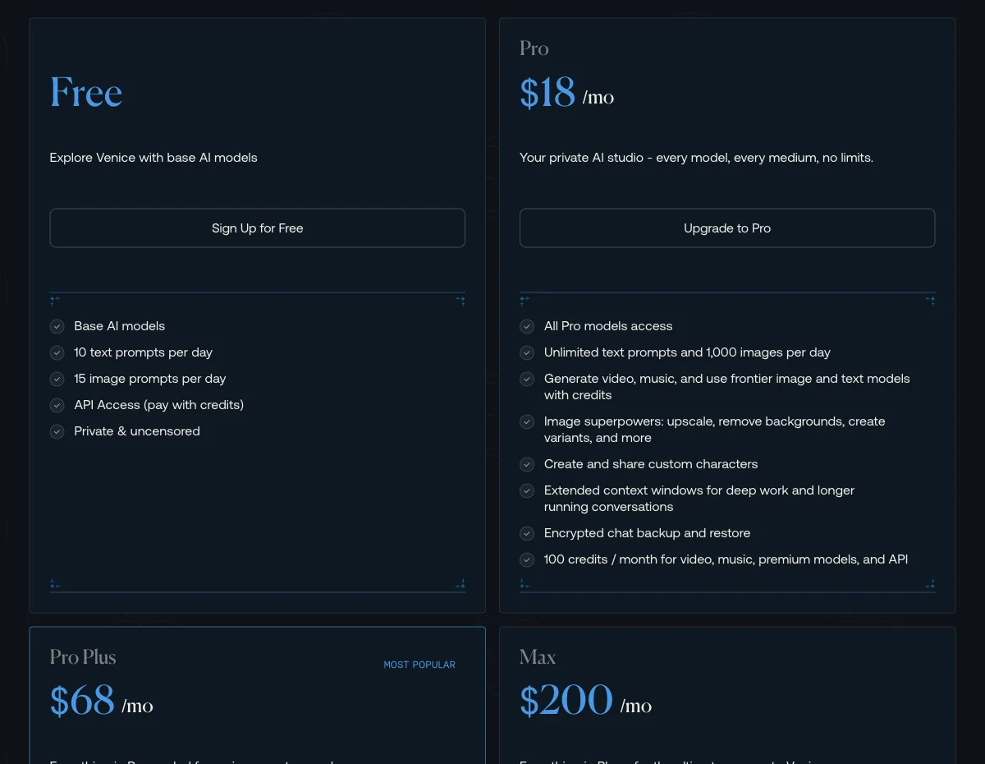
Task: Click checkmark icon beside API Access (pay with credits)
Action: (x=57, y=405)
